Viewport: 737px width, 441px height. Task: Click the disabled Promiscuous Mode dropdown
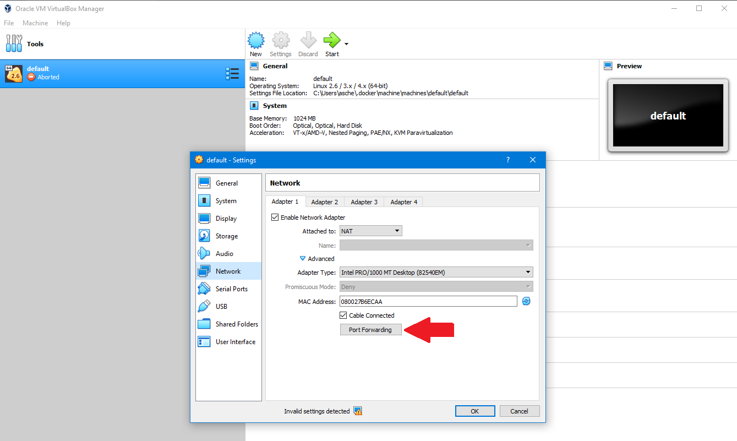(x=436, y=287)
